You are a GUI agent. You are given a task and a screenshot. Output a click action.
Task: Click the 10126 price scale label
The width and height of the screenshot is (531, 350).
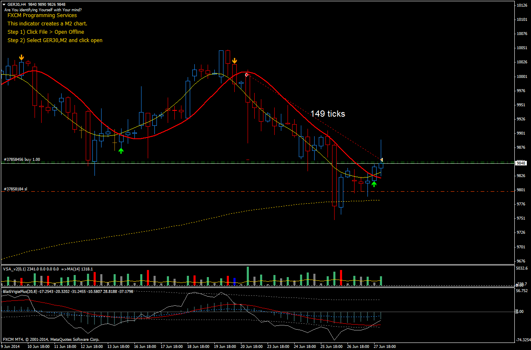pyautogui.click(x=521, y=5)
